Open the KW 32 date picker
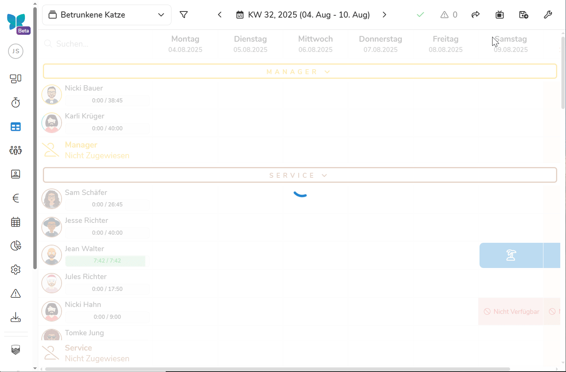 (x=303, y=15)
